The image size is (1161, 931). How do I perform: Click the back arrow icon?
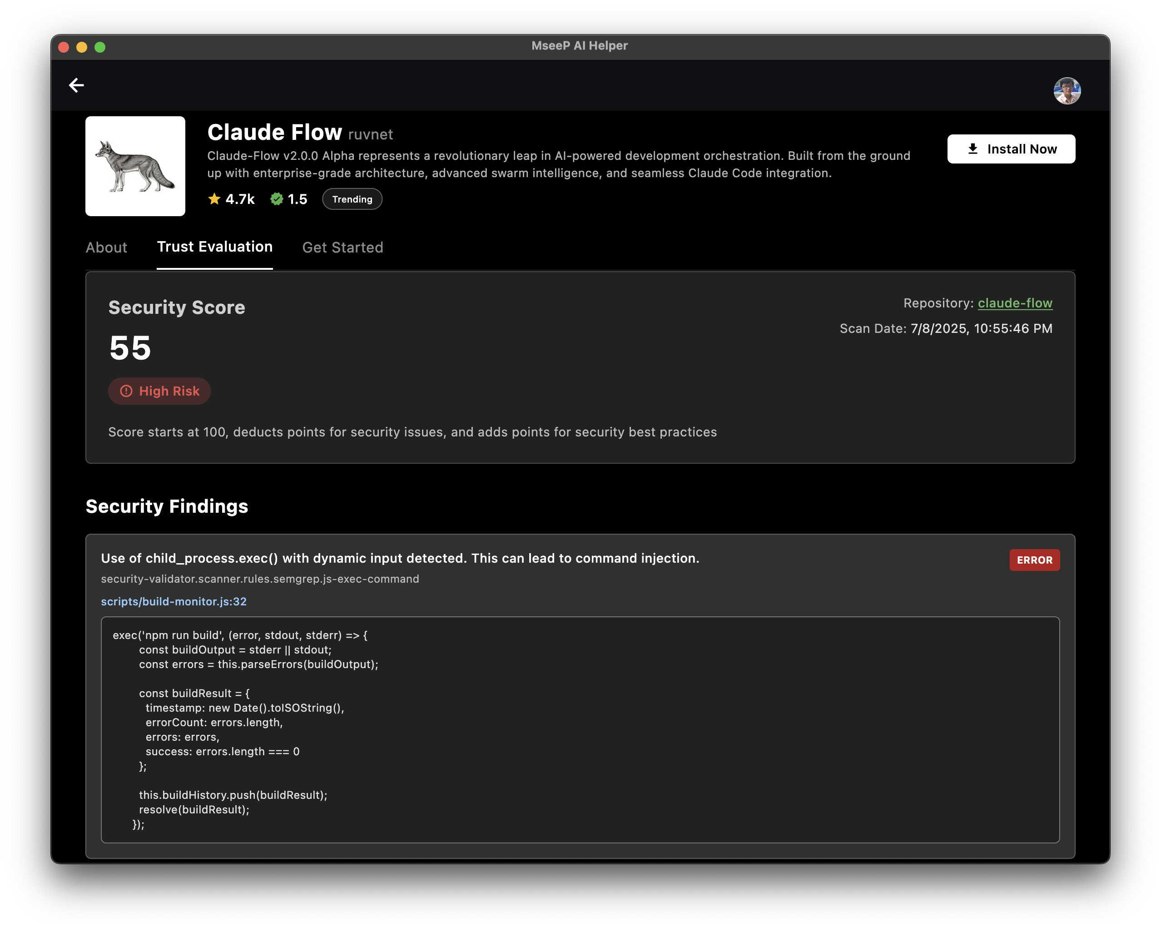point(76,85)
